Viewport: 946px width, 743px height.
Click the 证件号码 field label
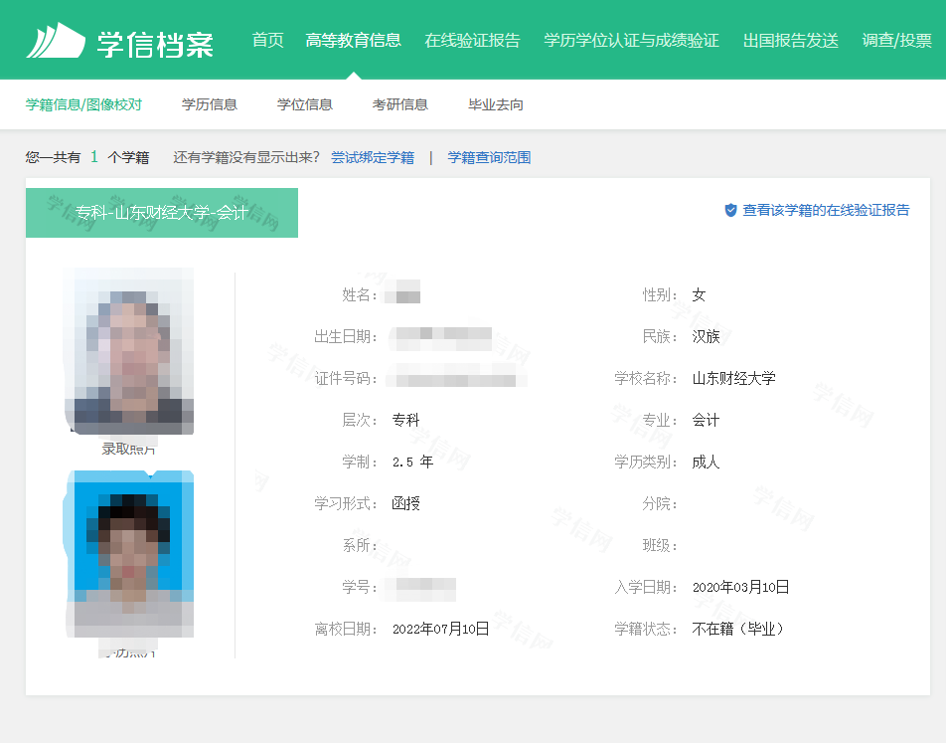[x=346, y=379]
